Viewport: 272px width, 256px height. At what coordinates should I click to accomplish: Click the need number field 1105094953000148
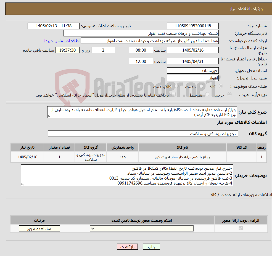pos(193,26)
